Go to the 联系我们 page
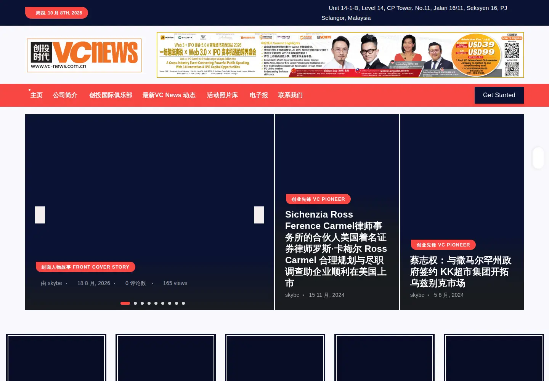Image resolution: width=549 pixels, height=381 pixels. click(291, 95)
